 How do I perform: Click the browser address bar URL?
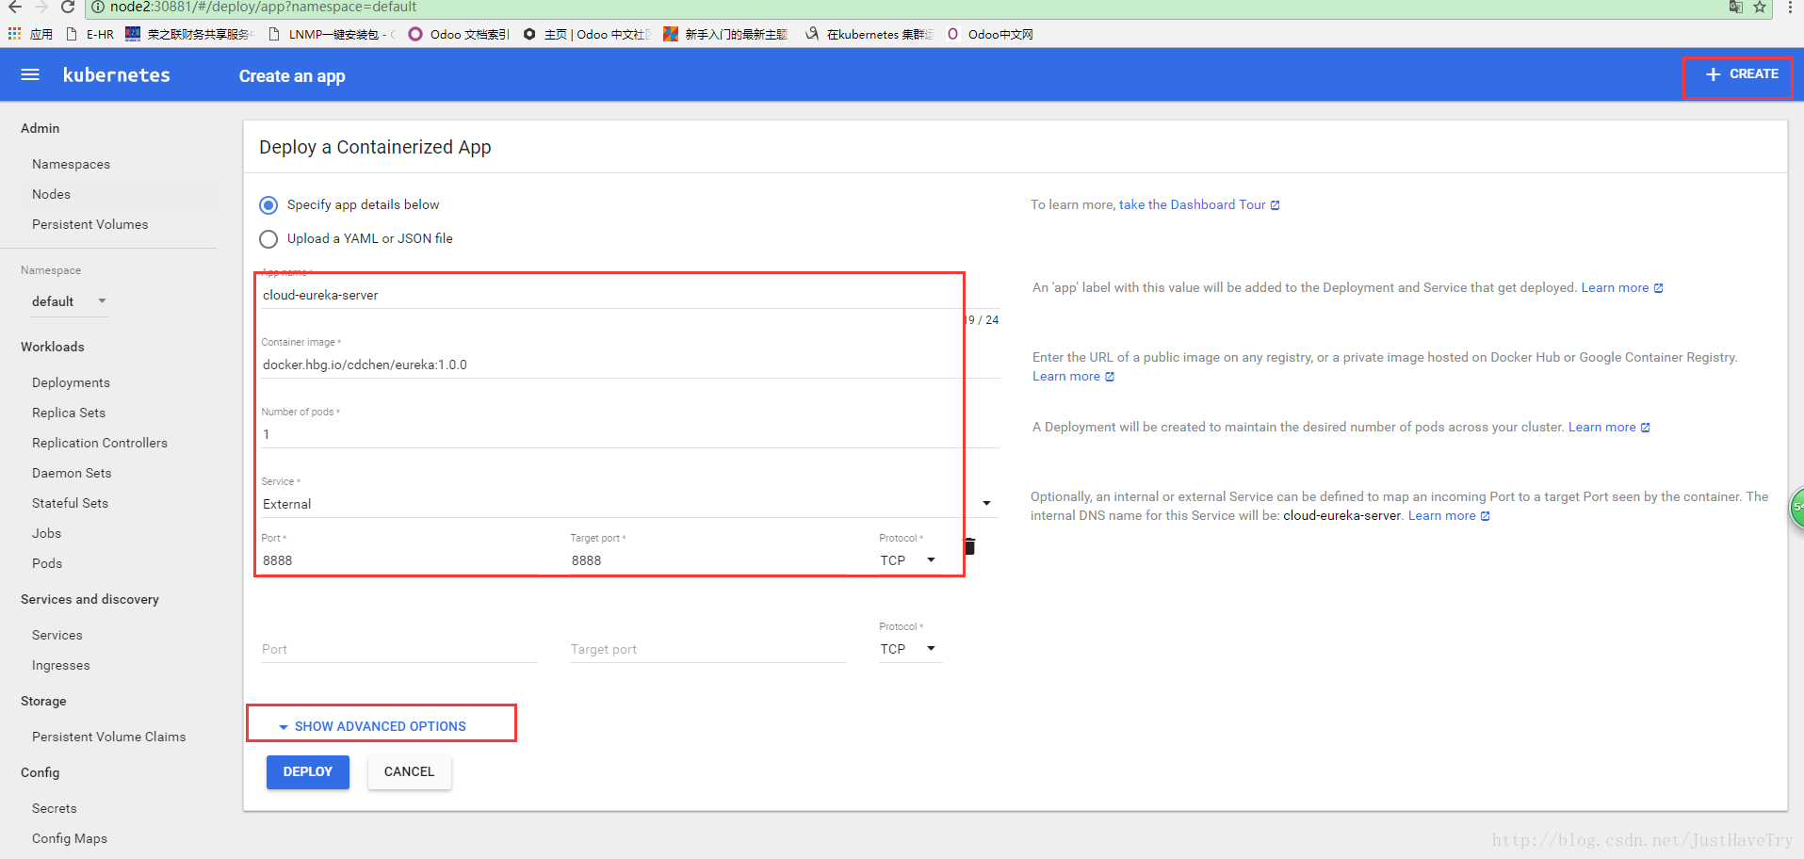coord(264,7)
